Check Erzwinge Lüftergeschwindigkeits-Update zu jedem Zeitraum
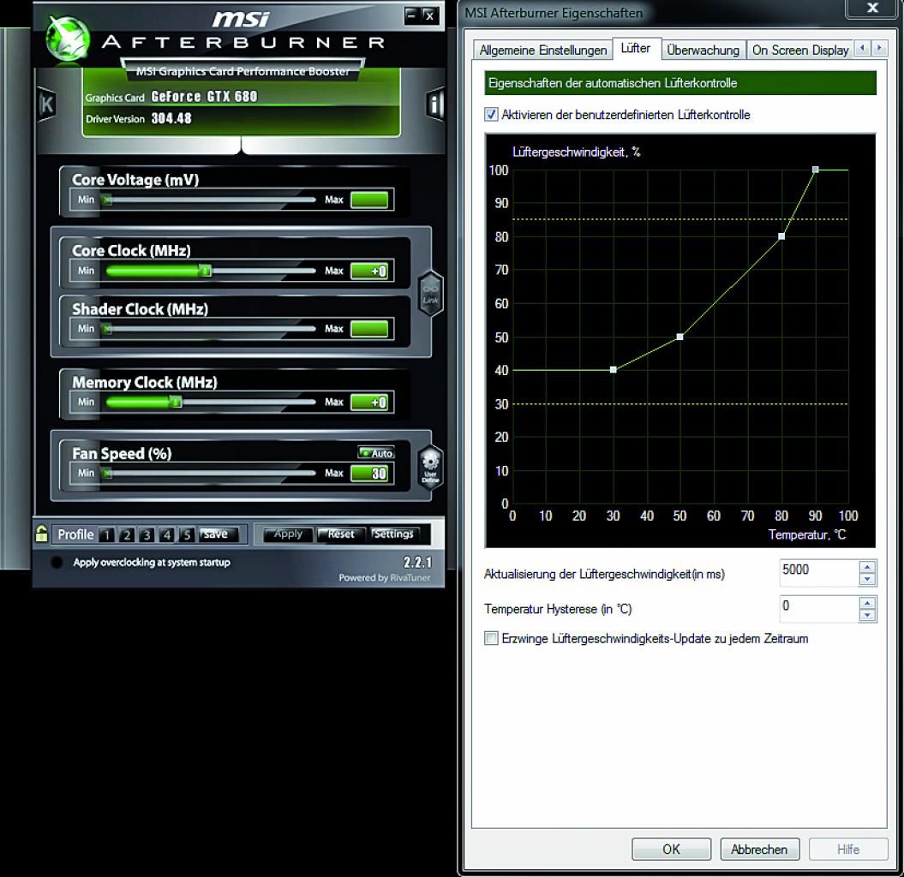Viewport: 904px width, 877px height. (491, 638)
